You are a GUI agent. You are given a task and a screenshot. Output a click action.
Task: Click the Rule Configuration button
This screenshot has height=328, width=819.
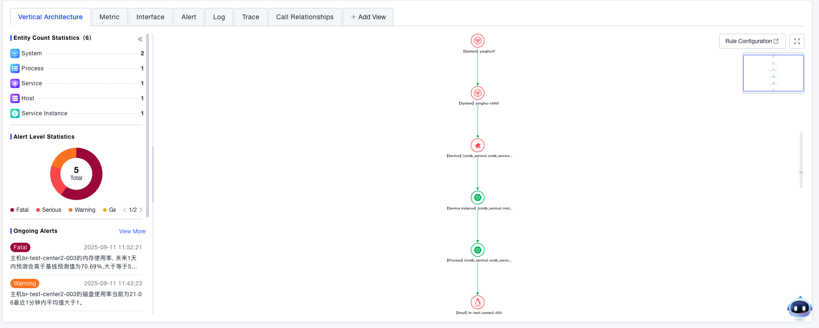[x=752, y=41]
